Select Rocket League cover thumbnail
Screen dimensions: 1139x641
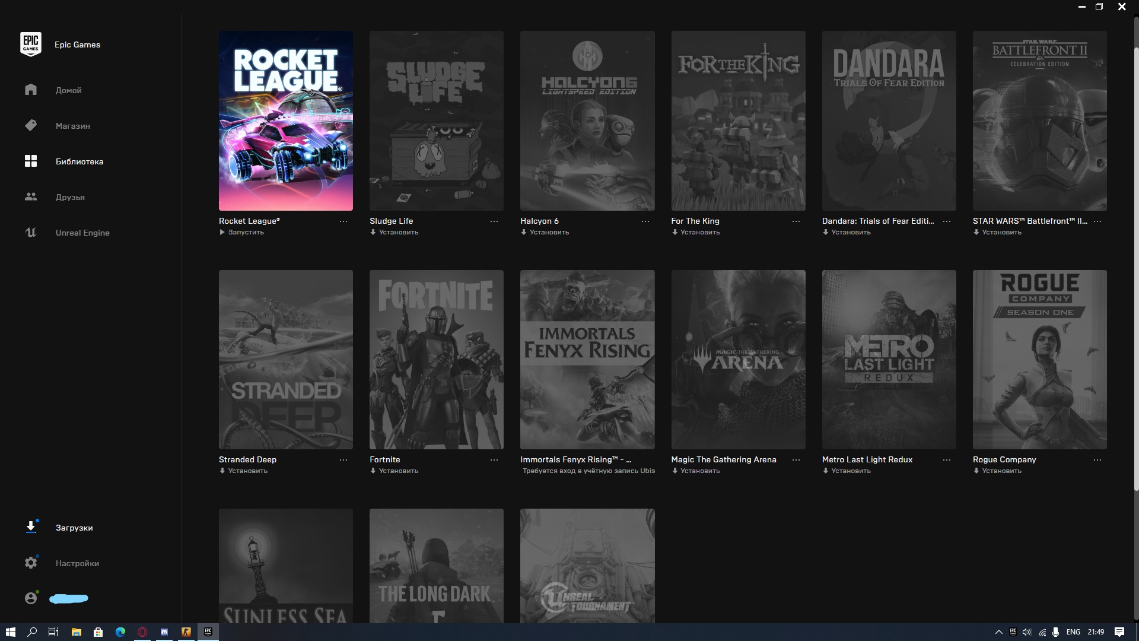click(x=286, y=120)
